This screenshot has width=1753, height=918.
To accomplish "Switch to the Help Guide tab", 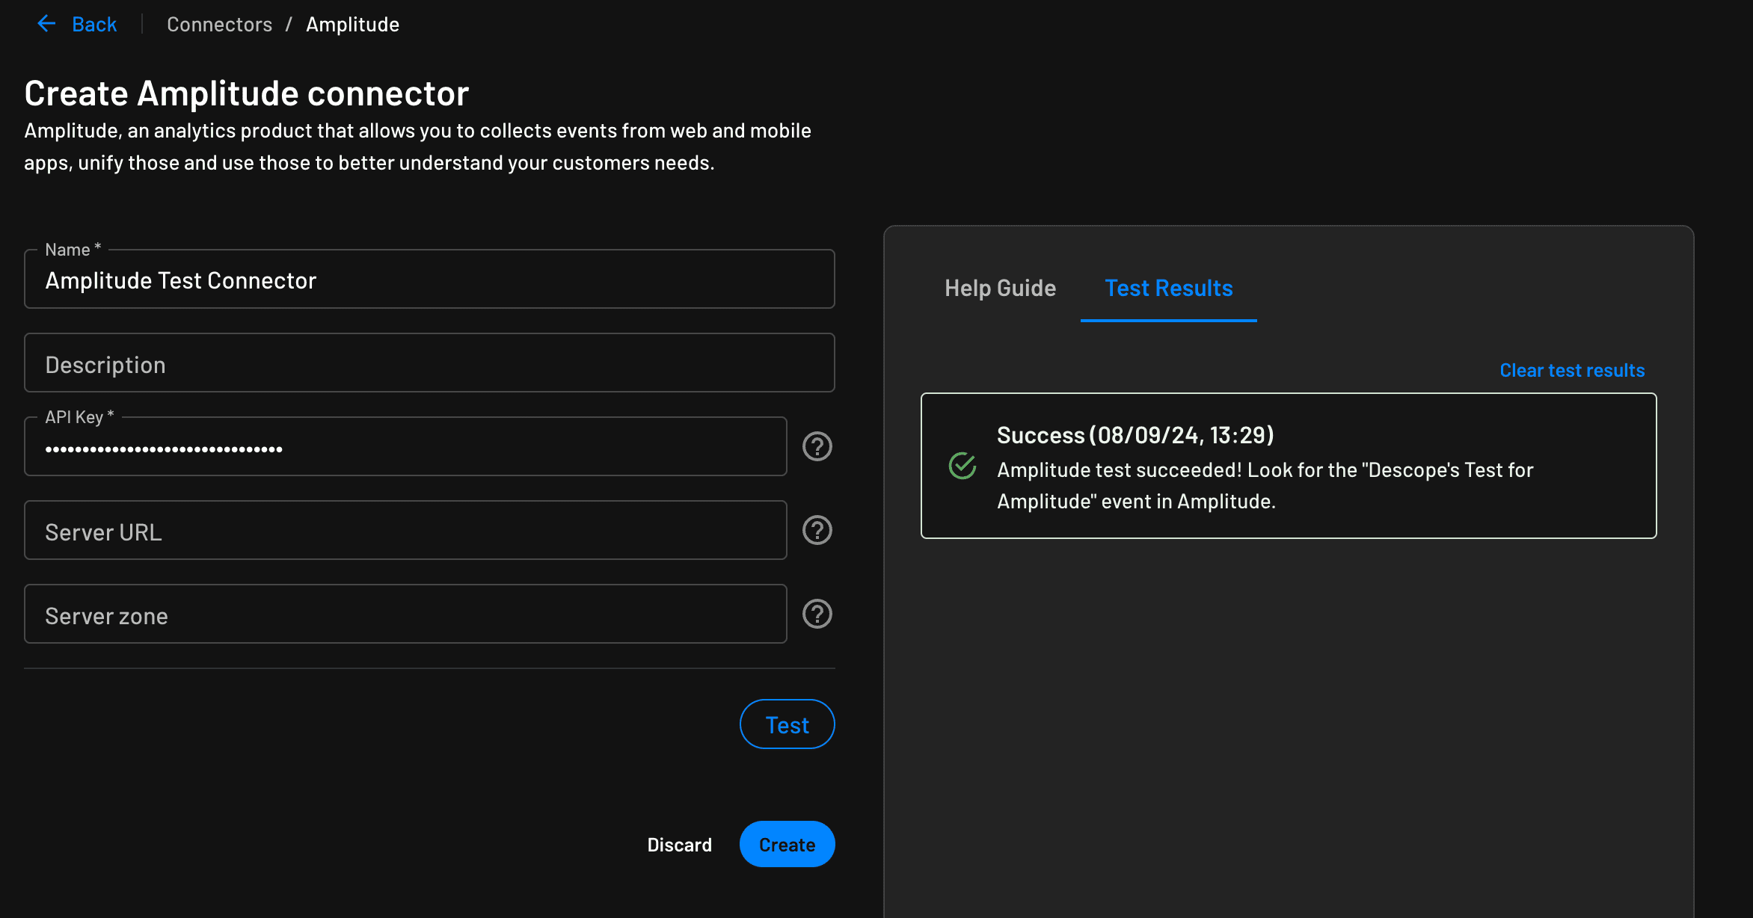I will [x=1000, y=288].
